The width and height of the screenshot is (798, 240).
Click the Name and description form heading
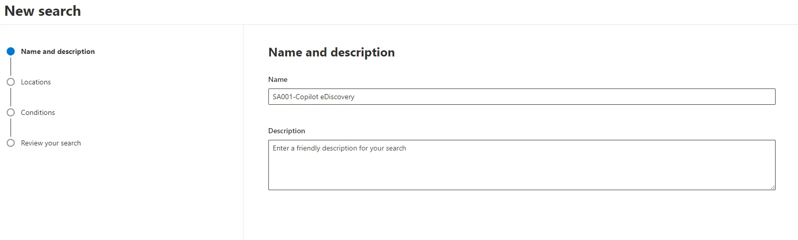tap(331, 52)
